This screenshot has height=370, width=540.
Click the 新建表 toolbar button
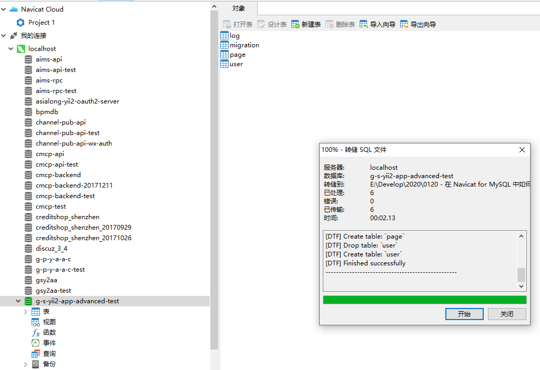pyautogui.click(x=306, y=24)
